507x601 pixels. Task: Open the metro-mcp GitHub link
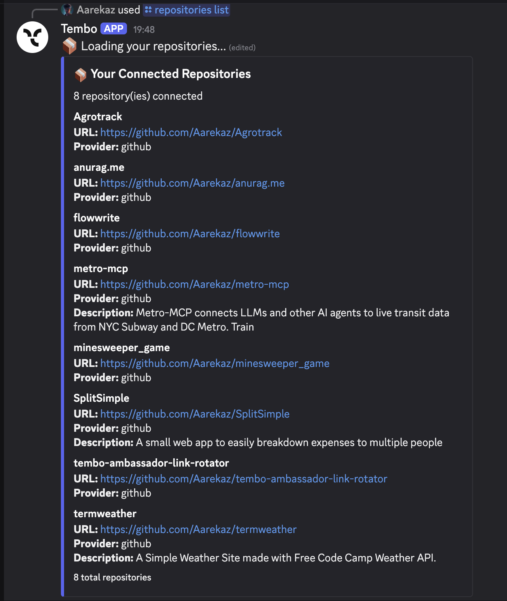point(195,284)
